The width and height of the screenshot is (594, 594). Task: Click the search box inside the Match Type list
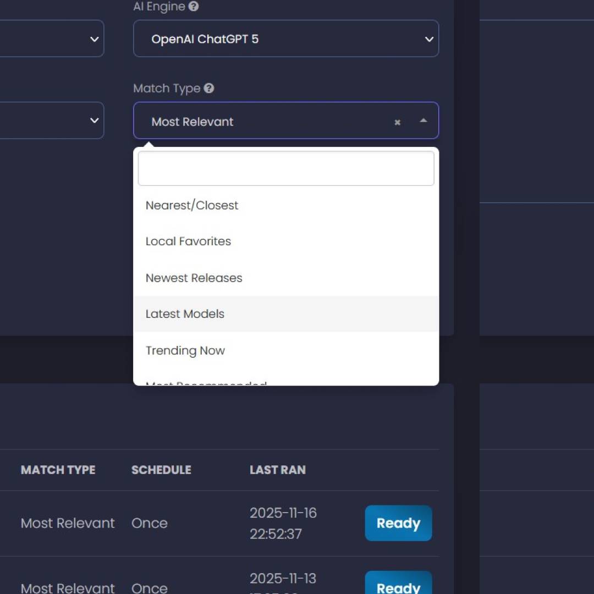point(285,169)
